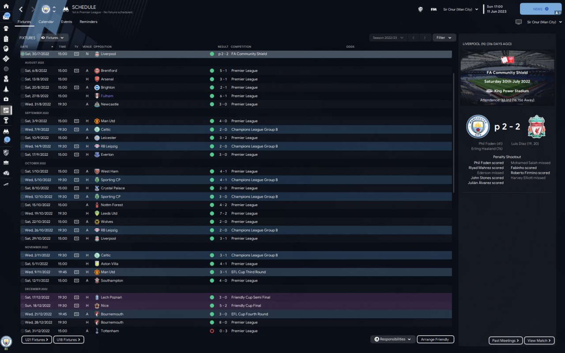Click the View Match button
Screen dimensions: 565x353
coord(540,340)
